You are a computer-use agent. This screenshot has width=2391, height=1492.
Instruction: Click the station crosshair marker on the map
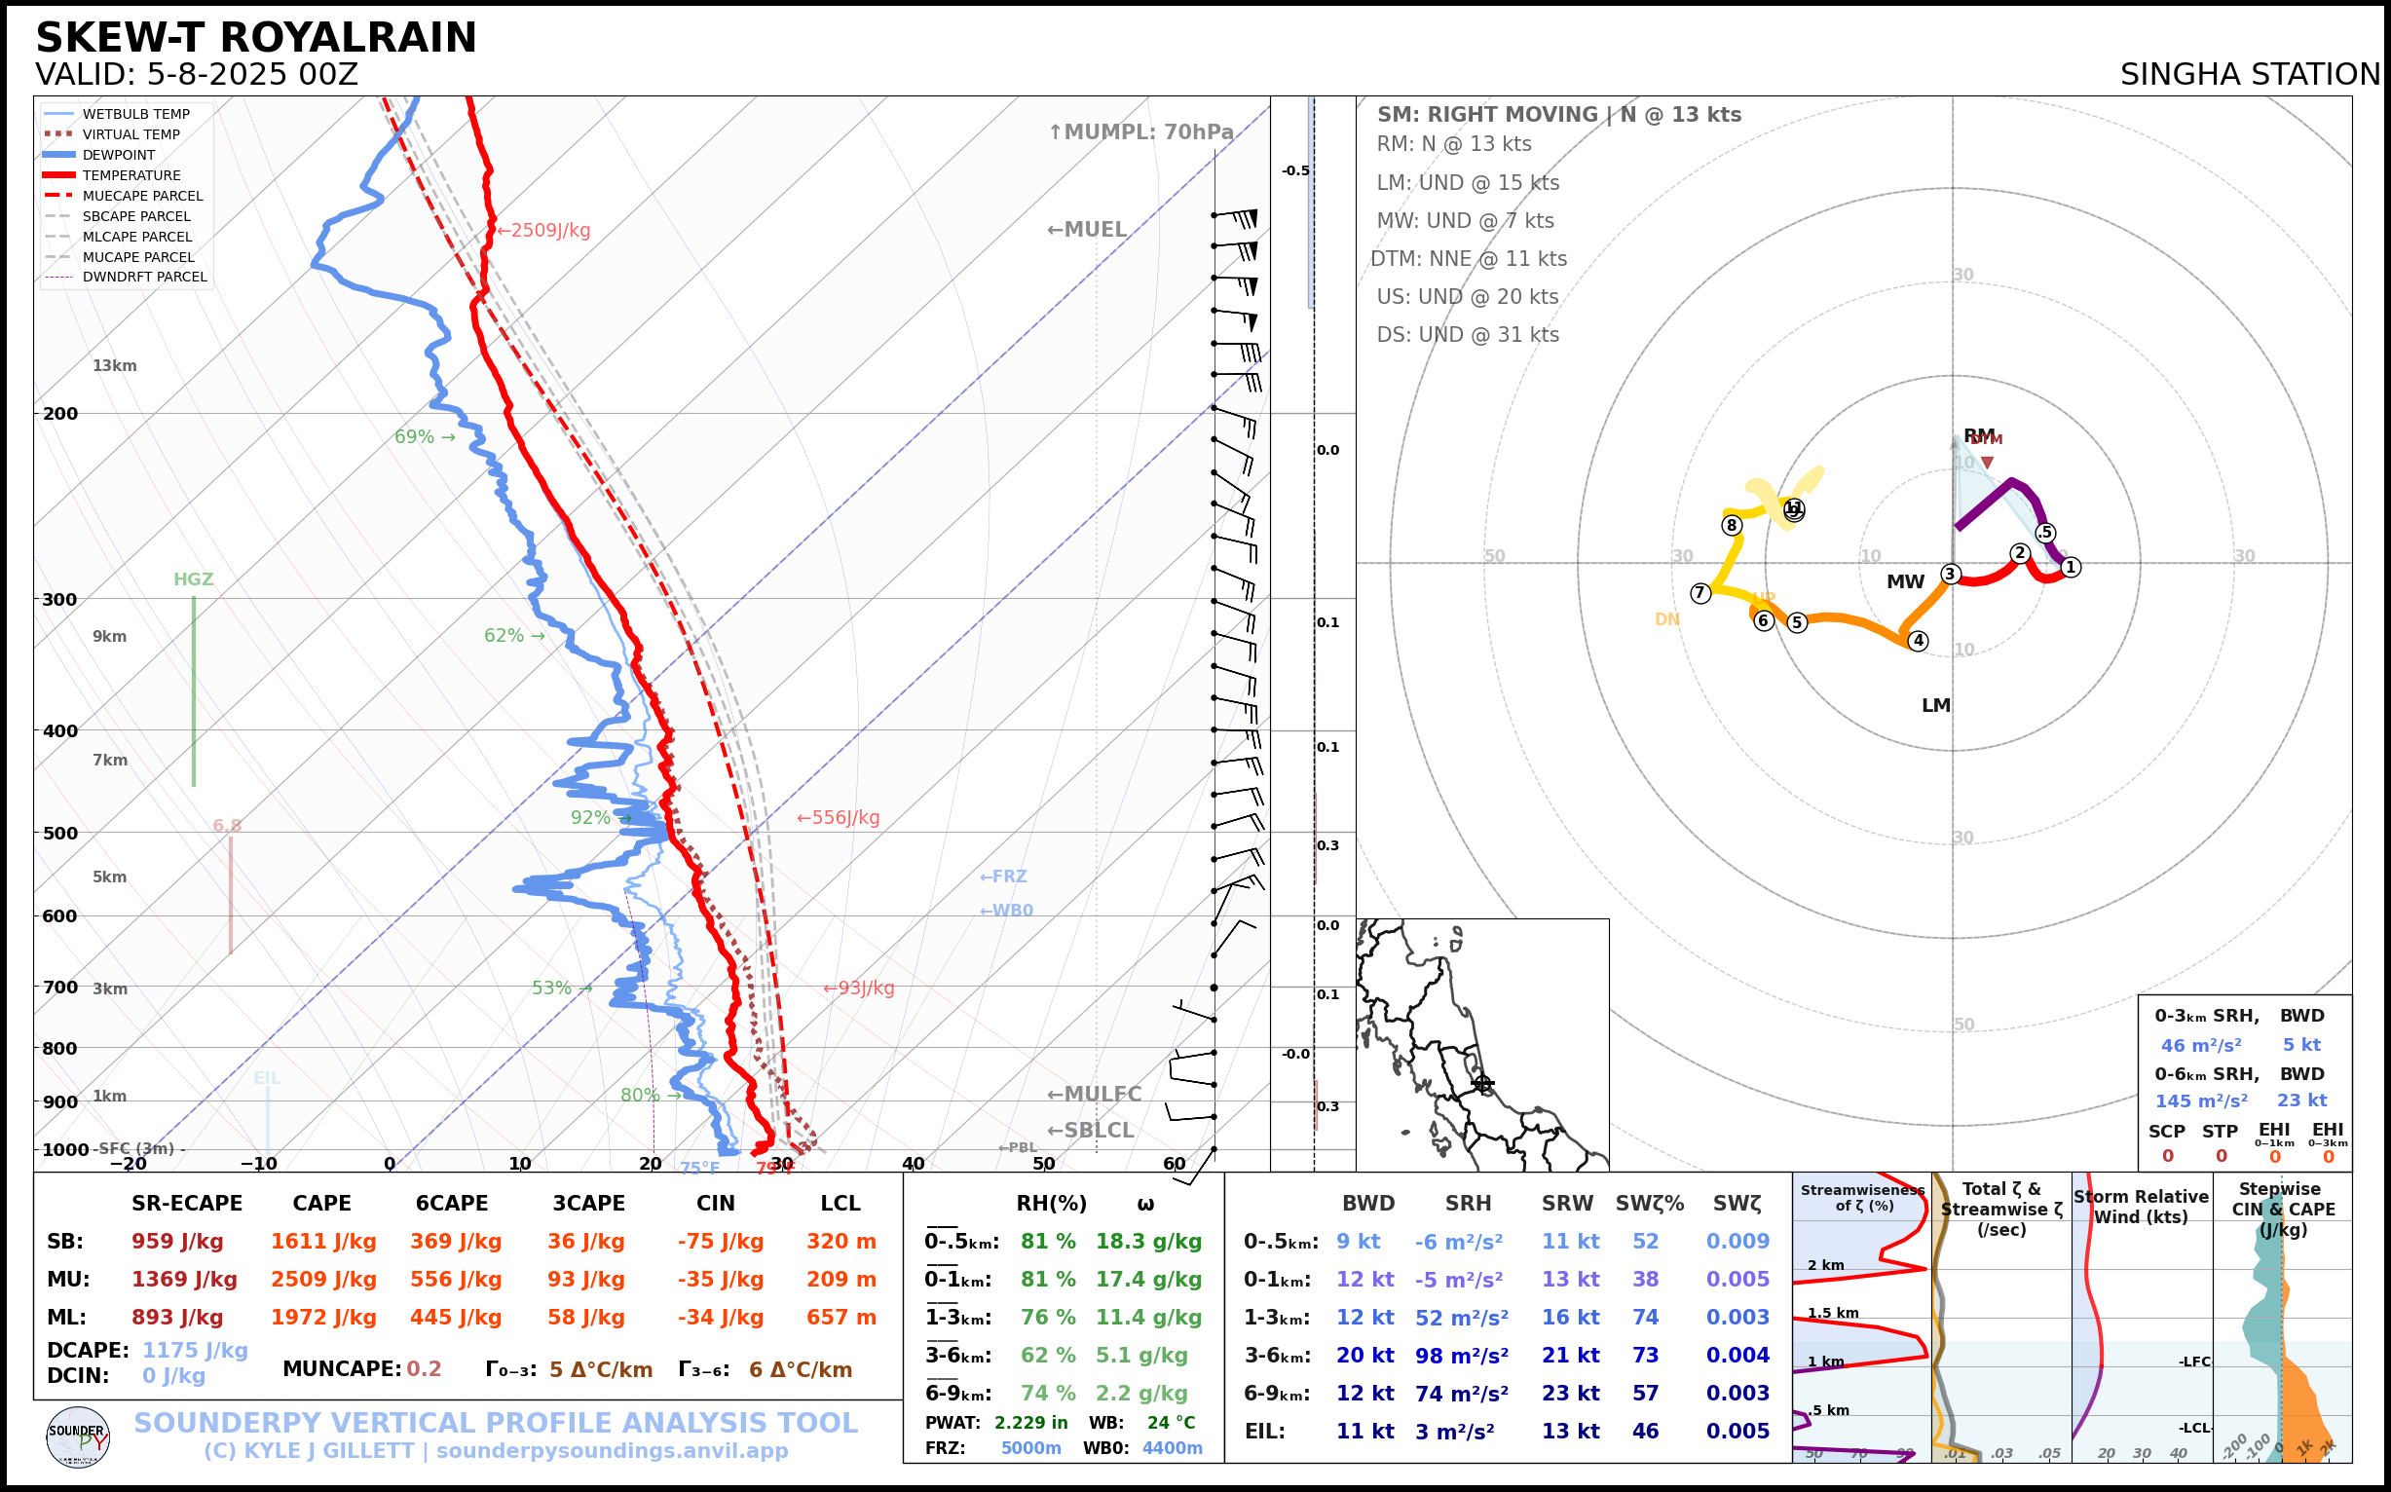point(1482,1084)
